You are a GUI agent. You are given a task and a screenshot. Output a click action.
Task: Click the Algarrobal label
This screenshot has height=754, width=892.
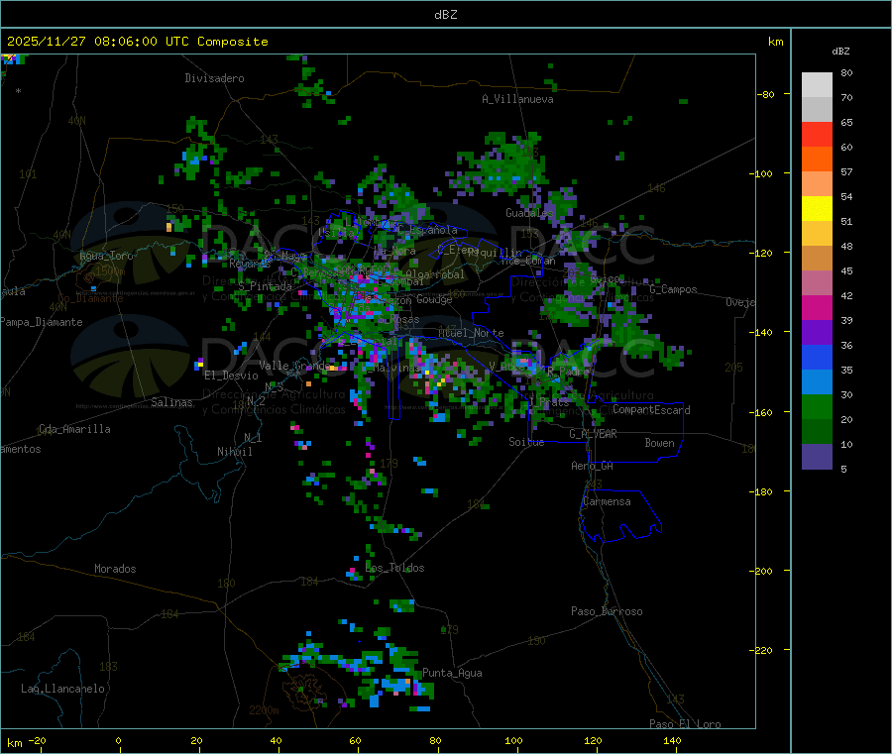435,274
